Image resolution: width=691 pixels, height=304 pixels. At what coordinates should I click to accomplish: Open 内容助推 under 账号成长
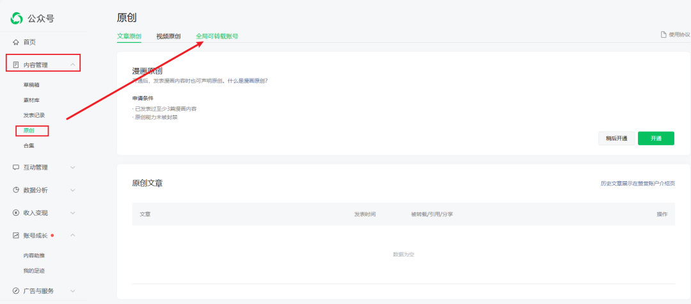click(x=35, y=255)
